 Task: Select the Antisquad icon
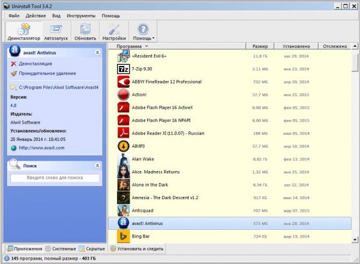coord(123,210)
